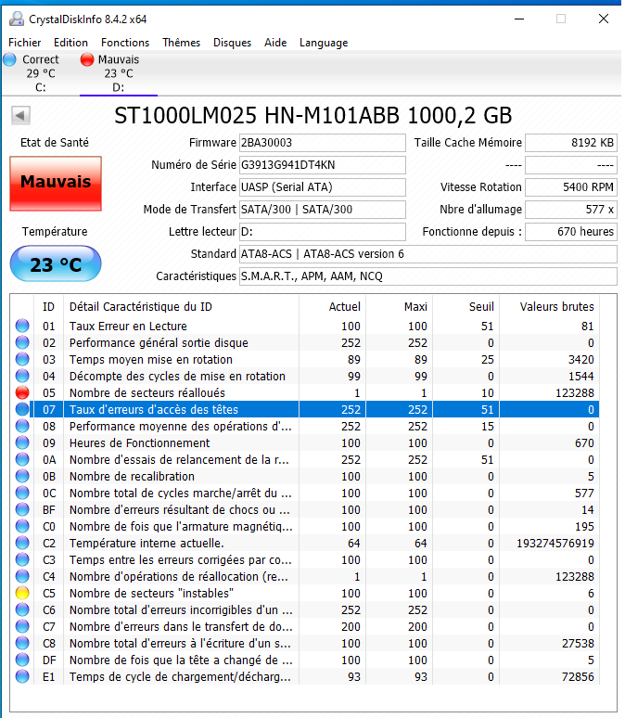Open the Edition menu
The height and width of the screenshot is (718, 625).
[70, 43]
